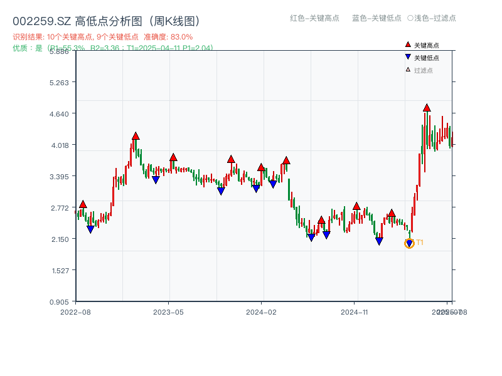Click the blue down-triangle icon in the legend
This screenshot has width=502, height=376.
click(408, 58)
